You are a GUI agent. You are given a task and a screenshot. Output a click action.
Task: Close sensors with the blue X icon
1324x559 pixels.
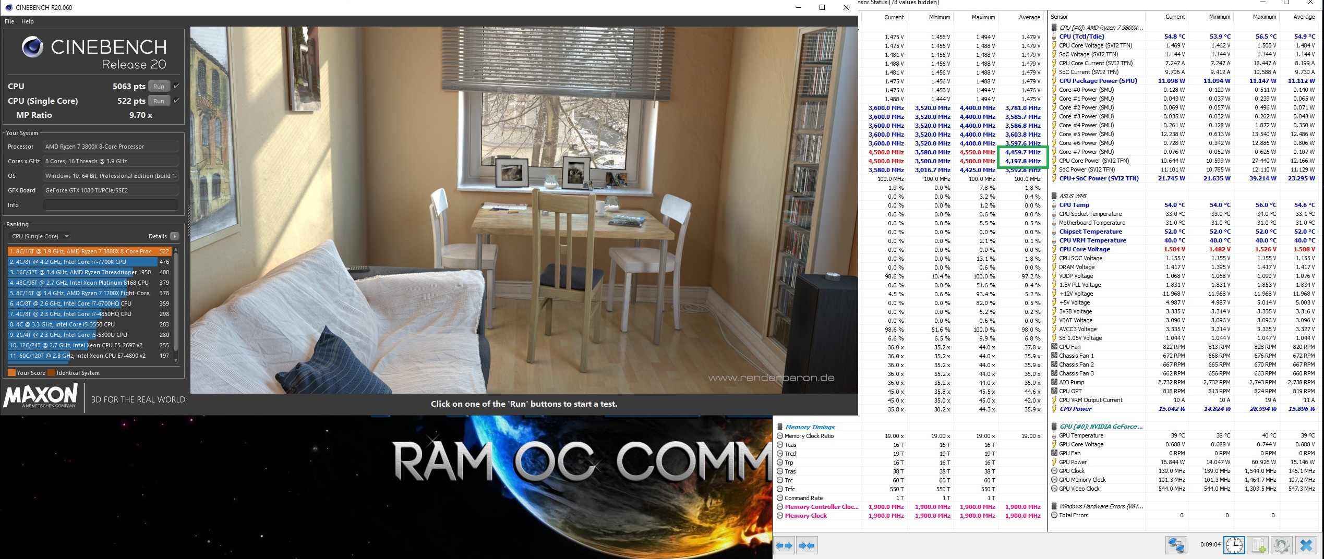[x=1306, y=545]
